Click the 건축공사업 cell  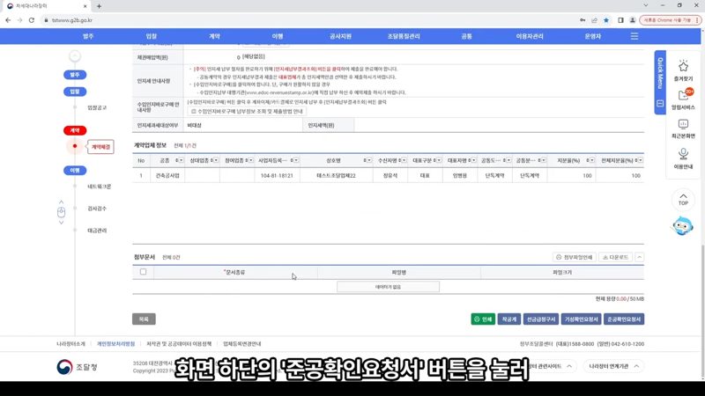167,175
